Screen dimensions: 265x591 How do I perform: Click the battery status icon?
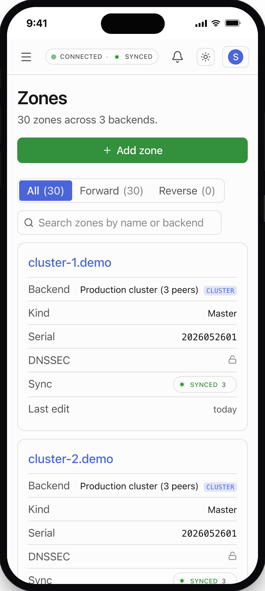click(232, 23)
